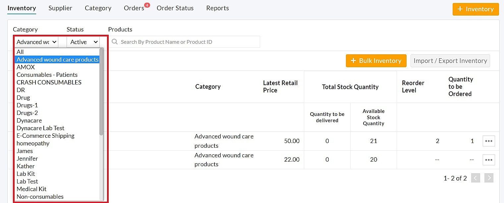The height and width of the screenshot is (203, 504).
Task: Open the Status dropdown set to Active
Action: [84, 42]
